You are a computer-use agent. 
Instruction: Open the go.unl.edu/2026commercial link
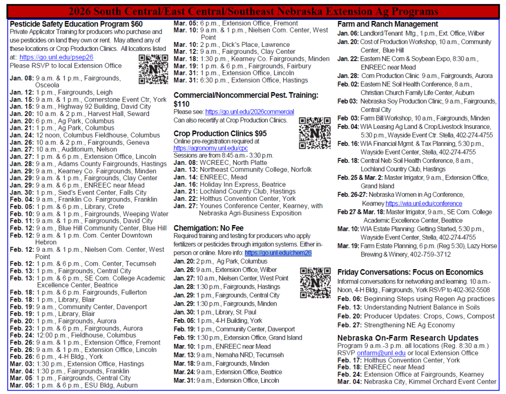[250, 112]
